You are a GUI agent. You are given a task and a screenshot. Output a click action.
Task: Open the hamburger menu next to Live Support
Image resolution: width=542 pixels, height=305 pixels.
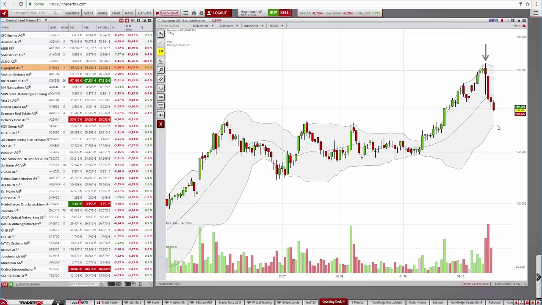pos(185,13)
